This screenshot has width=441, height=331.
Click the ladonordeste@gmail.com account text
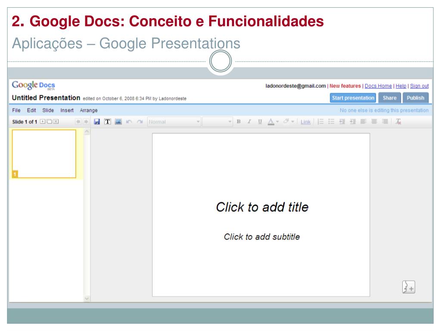coord(295,86)
